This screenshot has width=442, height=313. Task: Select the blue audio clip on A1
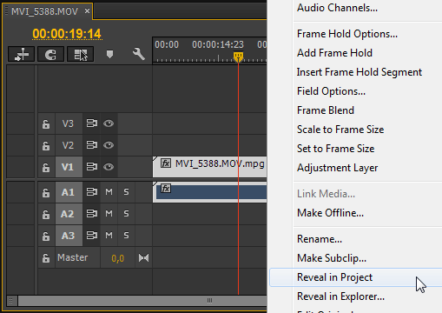coord(211,192)
